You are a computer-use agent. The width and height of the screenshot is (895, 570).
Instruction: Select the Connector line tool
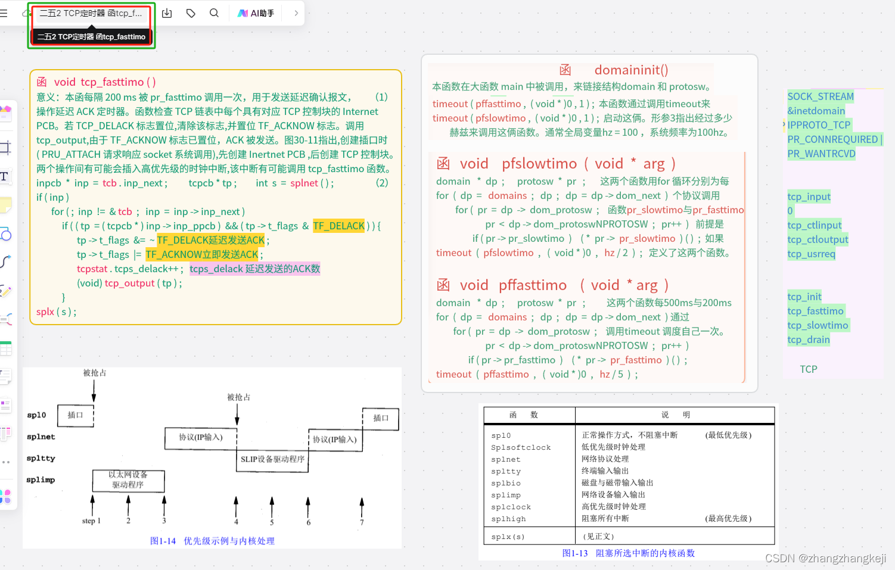click(5, 262)
